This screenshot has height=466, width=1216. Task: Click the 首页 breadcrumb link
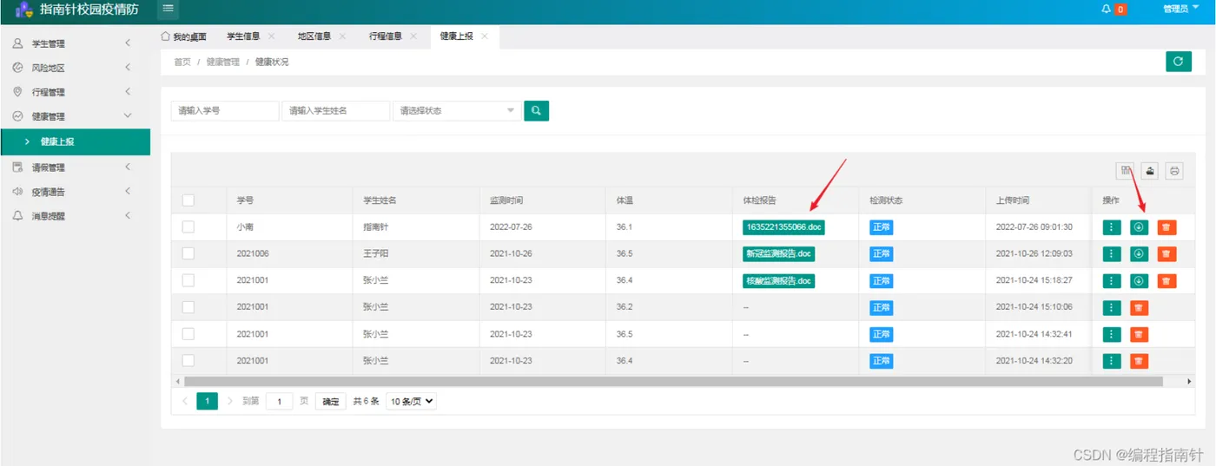(182, 62)
